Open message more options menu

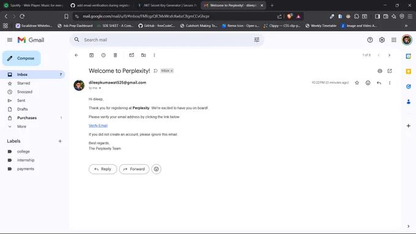point(390,82)
